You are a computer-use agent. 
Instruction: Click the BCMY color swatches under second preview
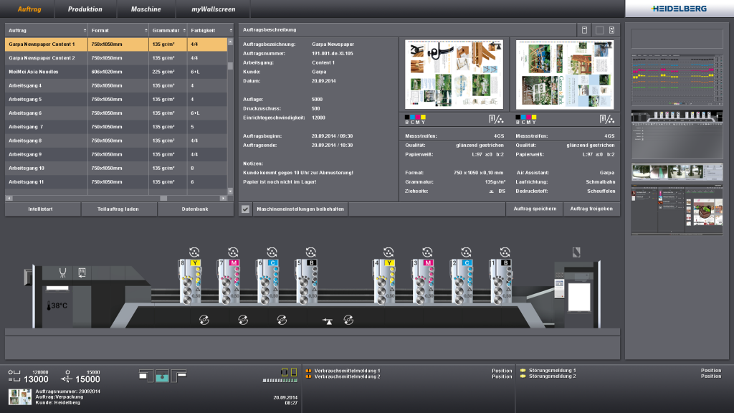pyautogui.click(x=525, y=120)
